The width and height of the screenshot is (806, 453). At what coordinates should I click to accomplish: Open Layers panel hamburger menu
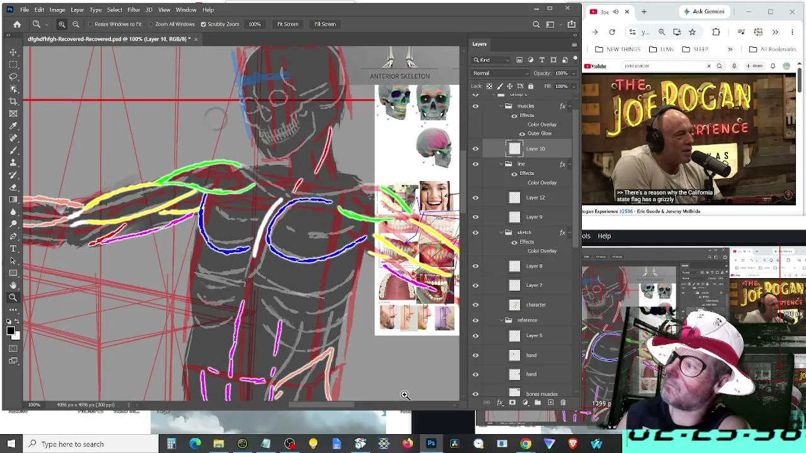574,45
